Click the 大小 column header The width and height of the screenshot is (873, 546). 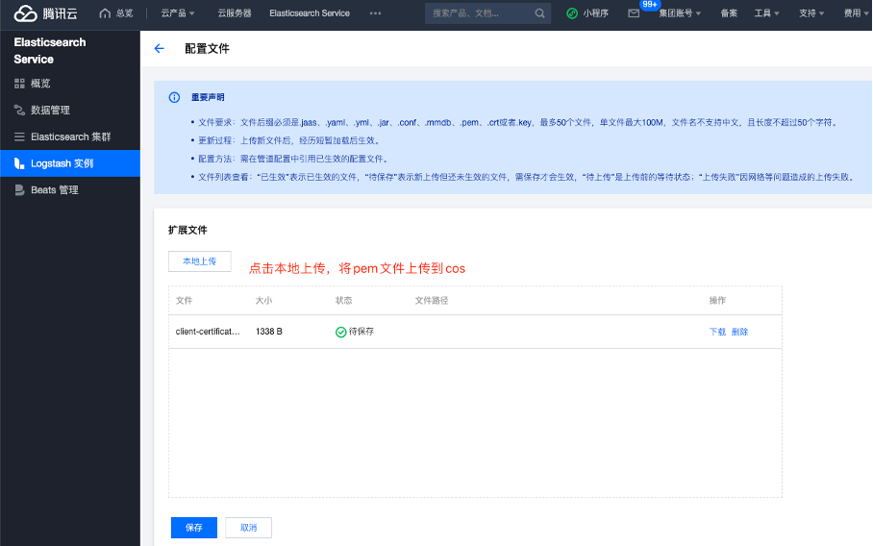(263, 301)
